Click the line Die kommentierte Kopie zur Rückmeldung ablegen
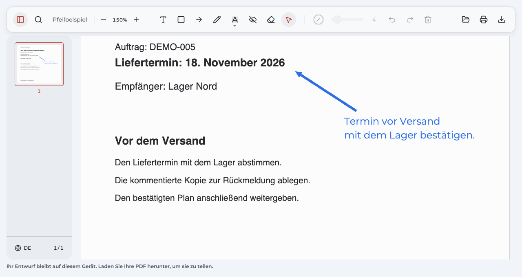Viewport: 522px width, 277px height. 212,180
